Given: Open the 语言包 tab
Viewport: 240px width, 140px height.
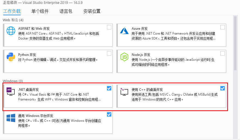Looking at the screenshot, I should click(66, 11).
